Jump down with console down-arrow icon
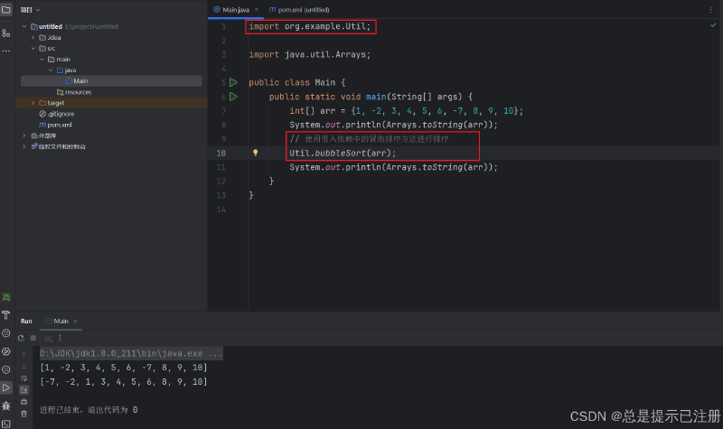 coord(24,367)
